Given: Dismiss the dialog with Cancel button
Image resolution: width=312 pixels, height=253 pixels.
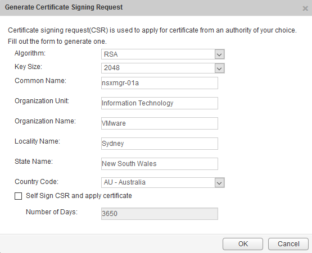Looking at the screenshot, I should click(x=288, y=244).
